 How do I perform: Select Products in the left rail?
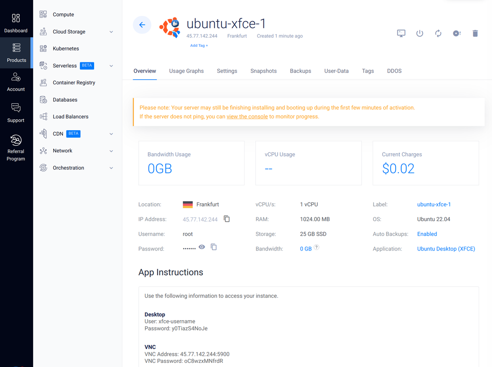point(17,53)
